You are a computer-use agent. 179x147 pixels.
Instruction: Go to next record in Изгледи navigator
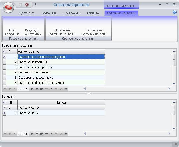coord(32,133)
